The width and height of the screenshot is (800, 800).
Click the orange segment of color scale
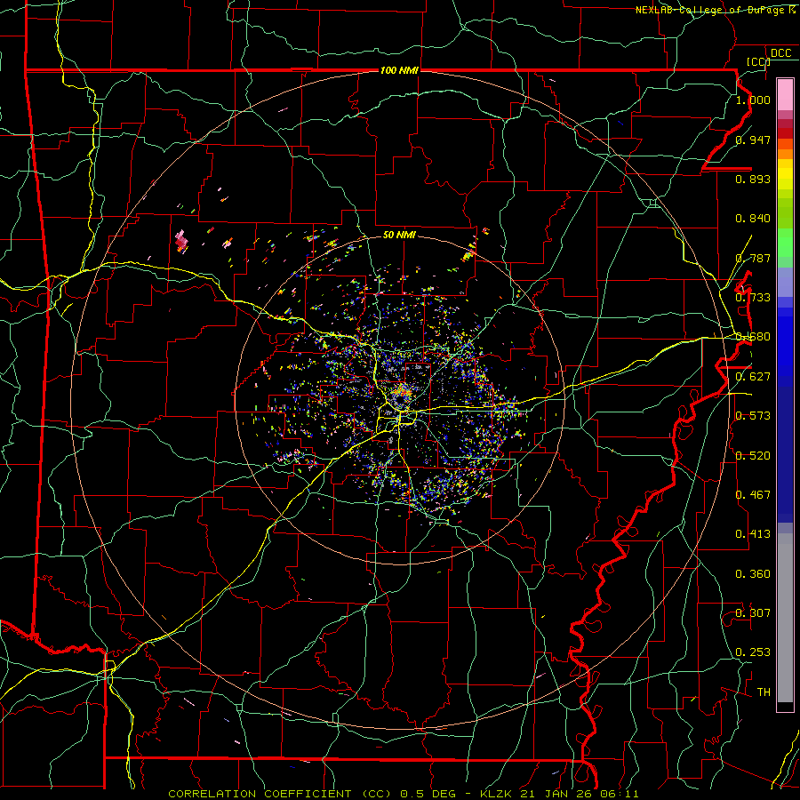point(785,154)
